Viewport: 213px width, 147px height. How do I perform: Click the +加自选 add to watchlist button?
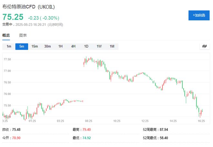199,16
